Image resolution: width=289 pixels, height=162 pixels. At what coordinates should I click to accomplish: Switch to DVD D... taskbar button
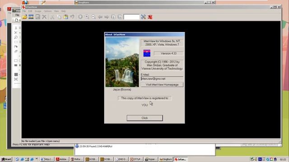coord(121,159)
